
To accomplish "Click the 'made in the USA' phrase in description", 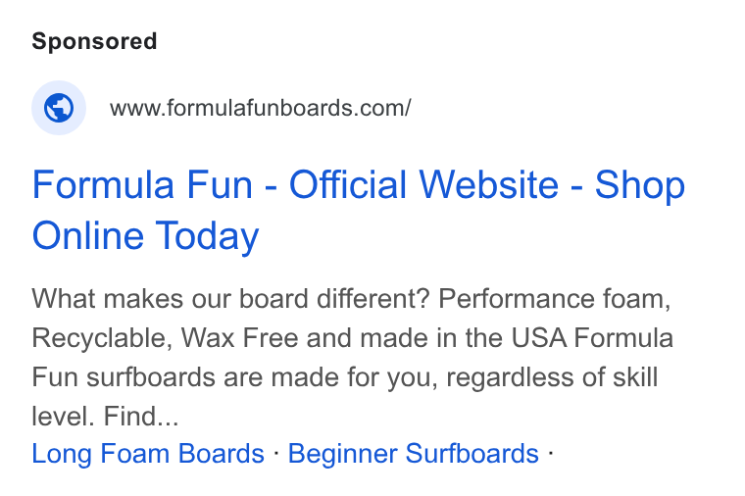I will (464, 338).
